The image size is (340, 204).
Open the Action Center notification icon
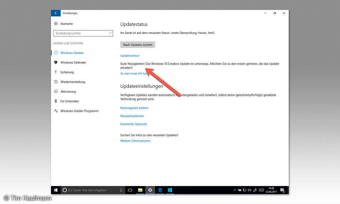(x=282, y=190)
